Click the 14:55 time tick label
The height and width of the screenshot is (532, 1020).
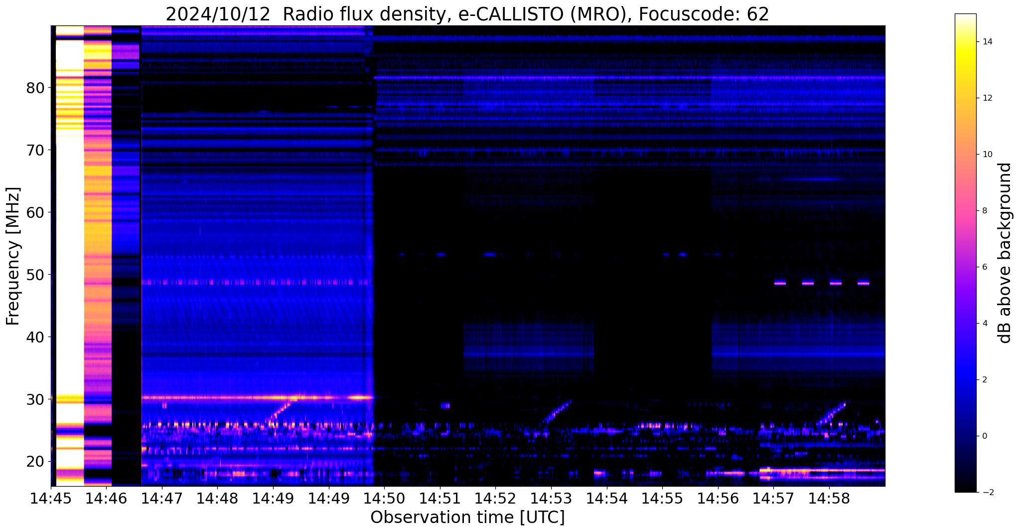pos(662,499)
